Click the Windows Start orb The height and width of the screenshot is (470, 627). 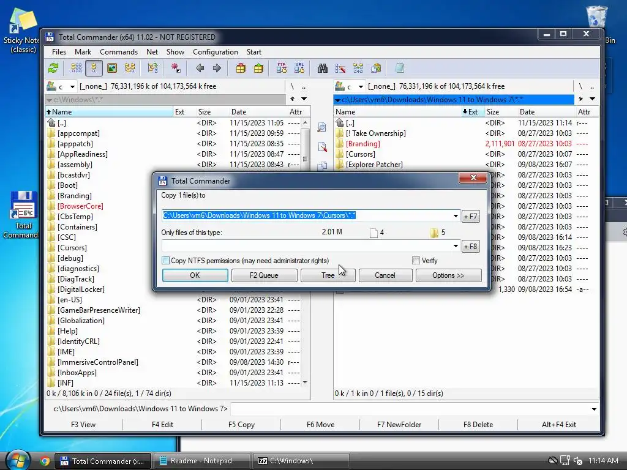click(18, 460)
